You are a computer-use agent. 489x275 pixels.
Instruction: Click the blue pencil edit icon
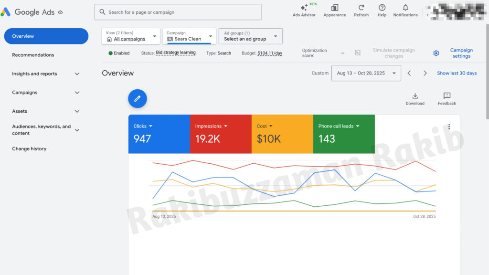pyautogui.click(x=138, y=98)
